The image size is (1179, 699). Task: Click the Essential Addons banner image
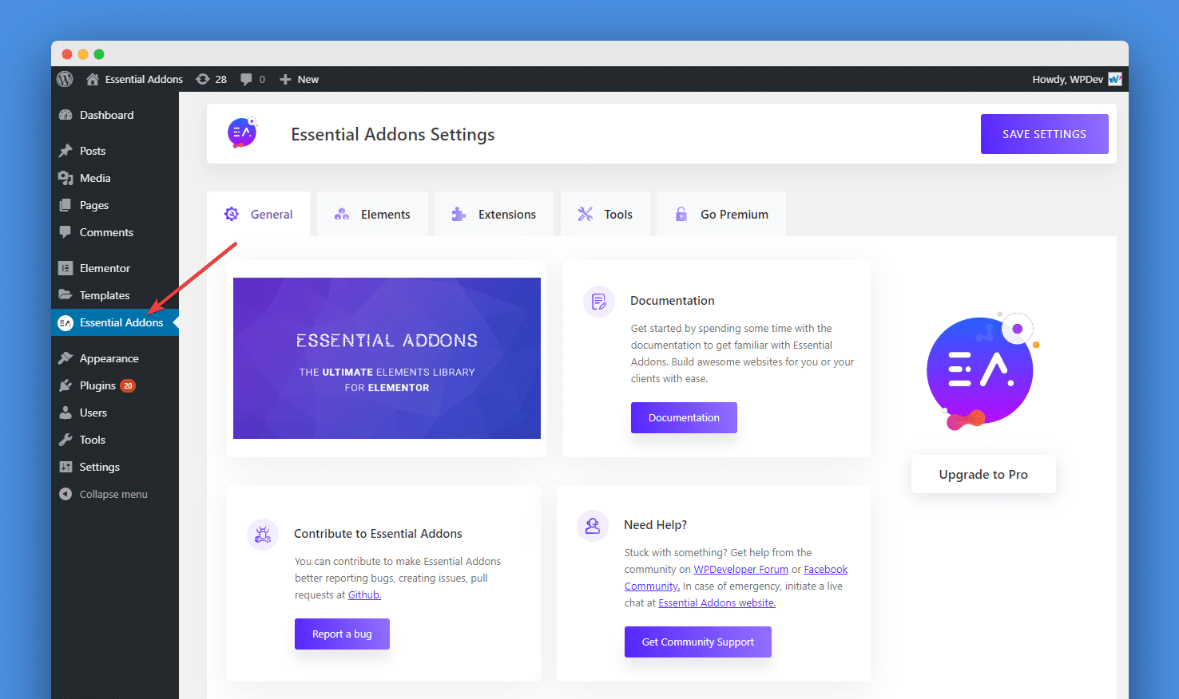(x=387, y=358)
